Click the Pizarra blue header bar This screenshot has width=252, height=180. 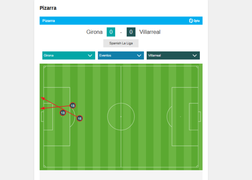[121, 21]
